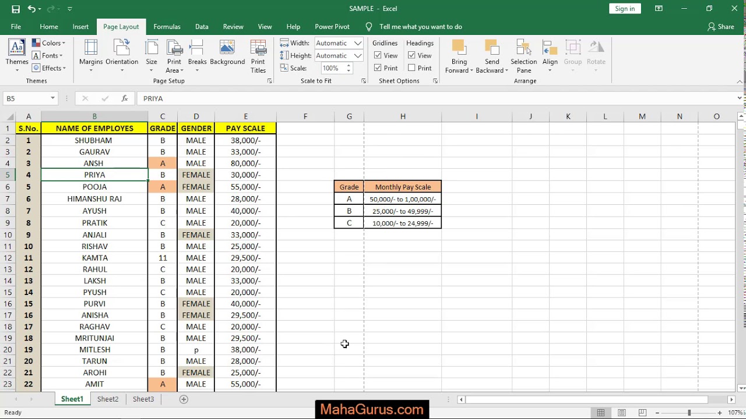Expand the Effects theme dropdown
This screenshot has width=746, height=419.
(x=49, y=68)
